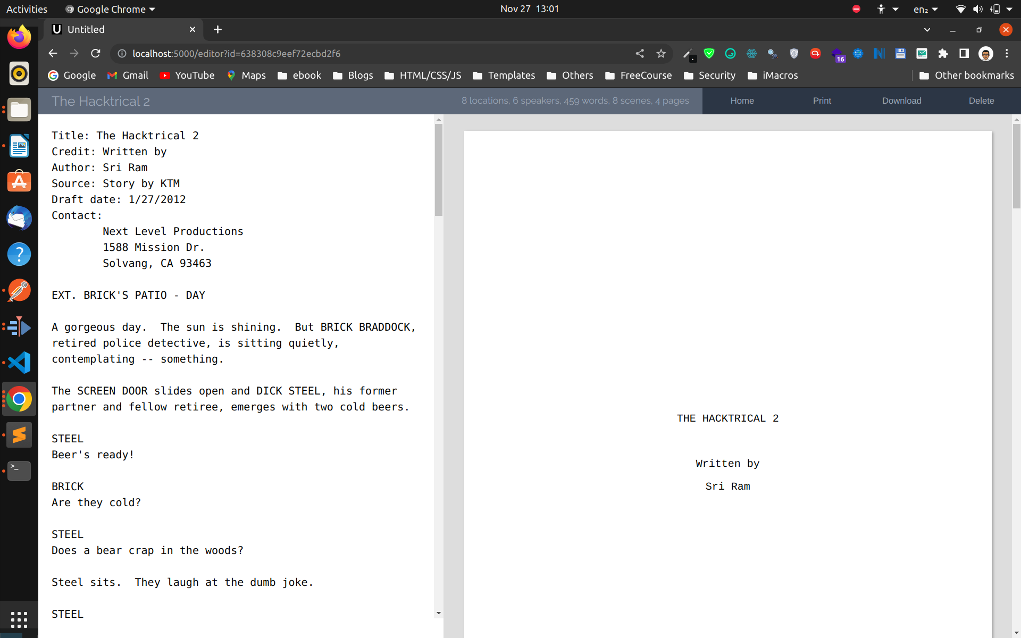The image size is (1021, 638).
Task: Click into the URL address bar
Action: pos(372,53)
